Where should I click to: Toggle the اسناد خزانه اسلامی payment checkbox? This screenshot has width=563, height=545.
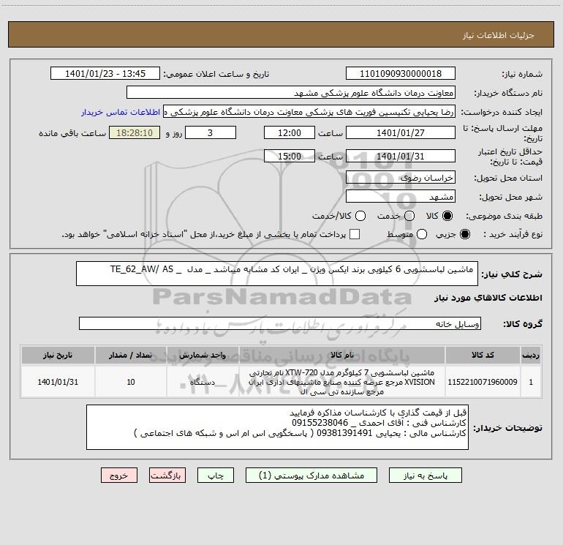(x=355, y=234)
